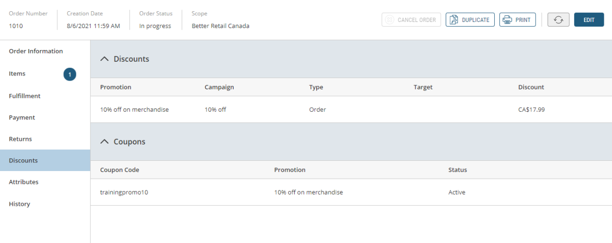
Task: Open the Attributes section
Action: (x=23, y=182)
